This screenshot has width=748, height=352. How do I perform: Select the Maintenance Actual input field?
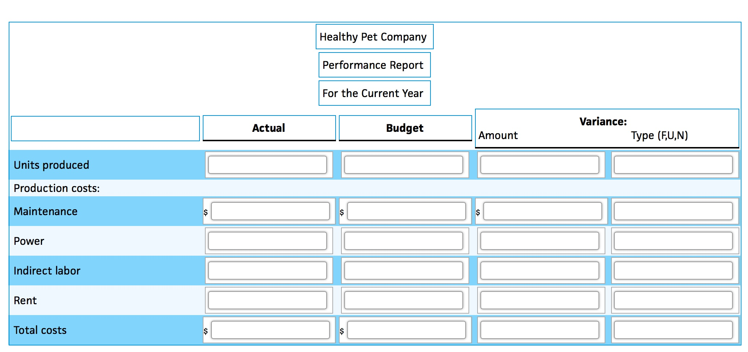point(270,211)
